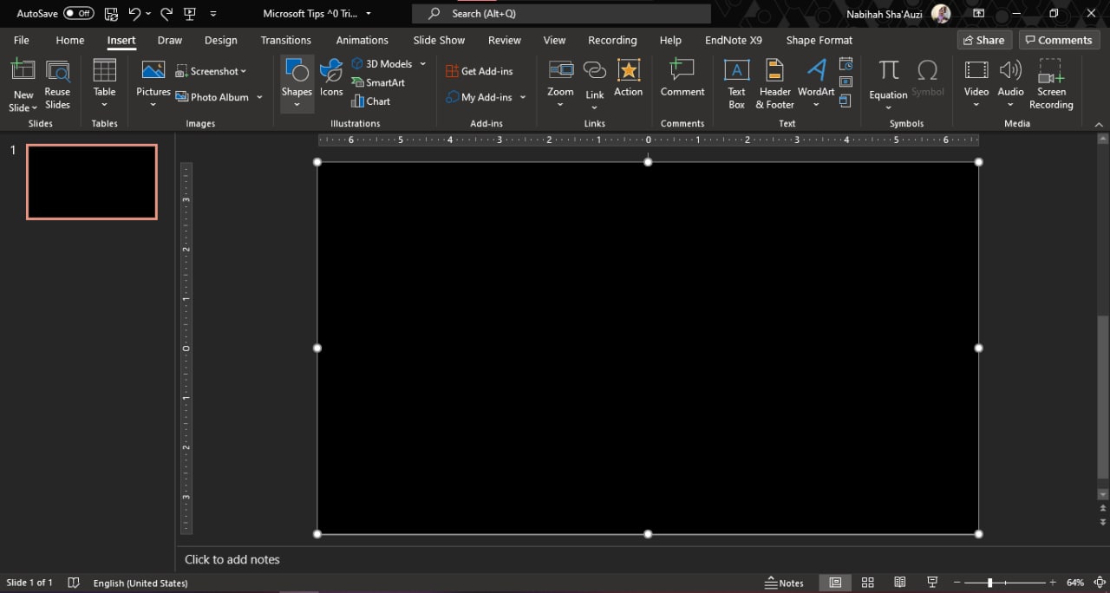Click the Redo icon
The height and width of the screenshot is (593, 1110).
[x=166, y=14]
